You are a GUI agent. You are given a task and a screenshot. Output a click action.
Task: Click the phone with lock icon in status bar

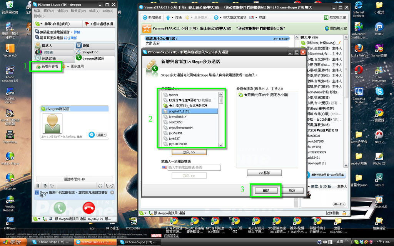pos(45,219)
